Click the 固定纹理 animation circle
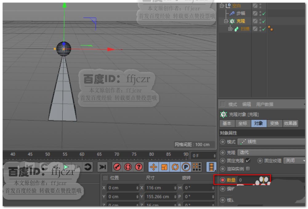308x209 pixels. [260, 161]
